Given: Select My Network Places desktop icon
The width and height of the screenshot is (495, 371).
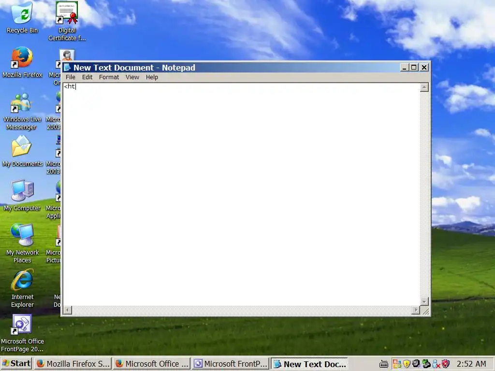Looking at the screenshot, I should (22, 243).
